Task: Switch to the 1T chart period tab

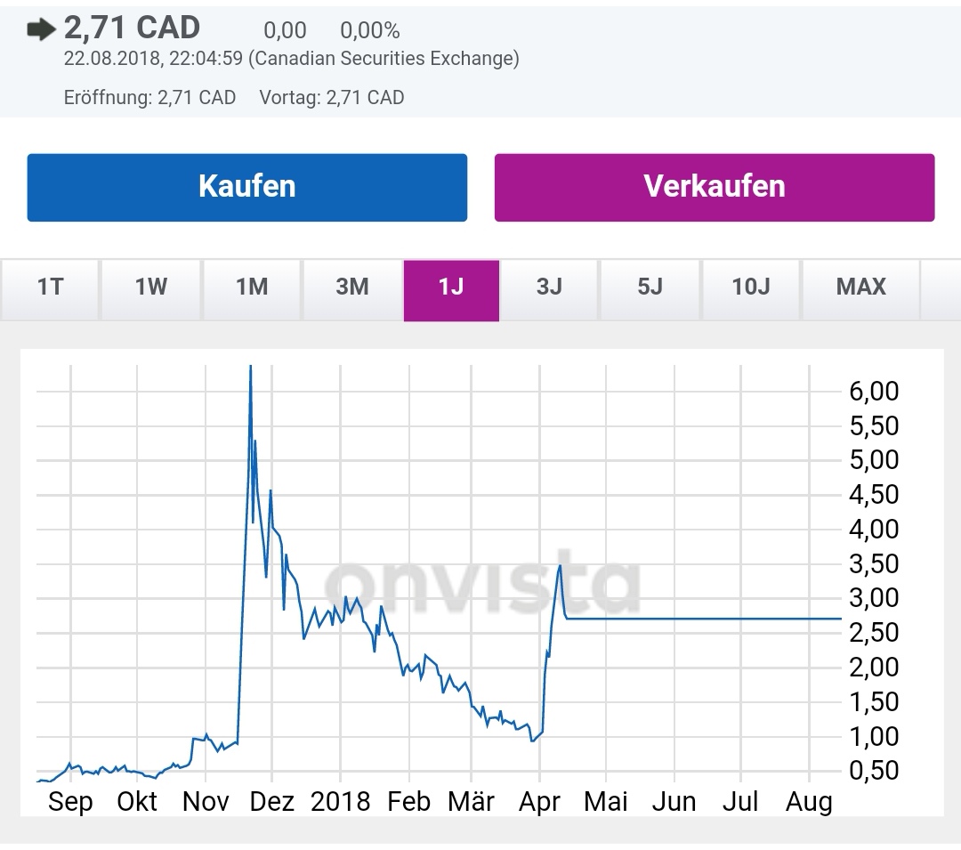Action: pos(49,287)
